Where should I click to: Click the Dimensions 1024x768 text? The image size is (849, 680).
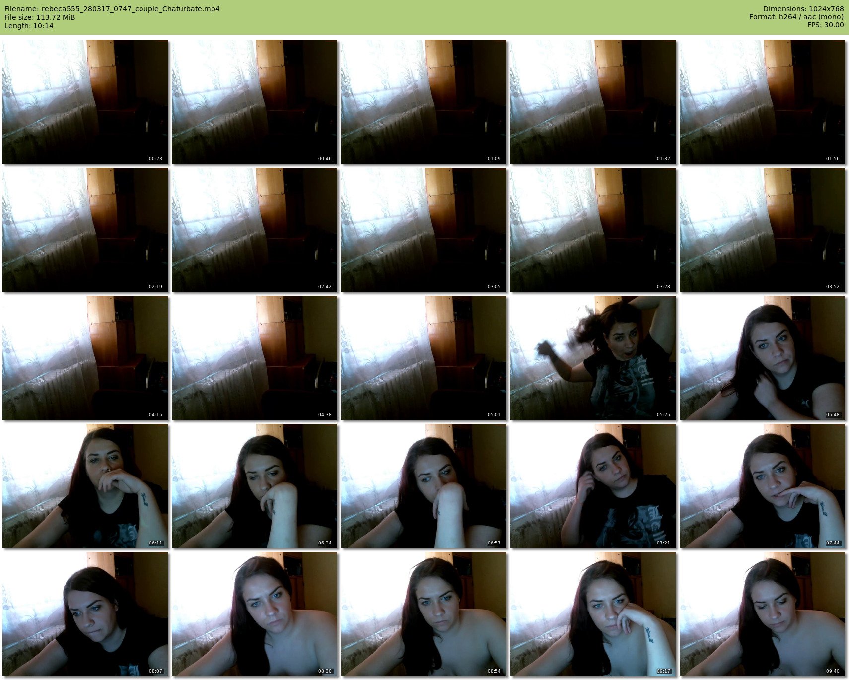coord(803,9)
